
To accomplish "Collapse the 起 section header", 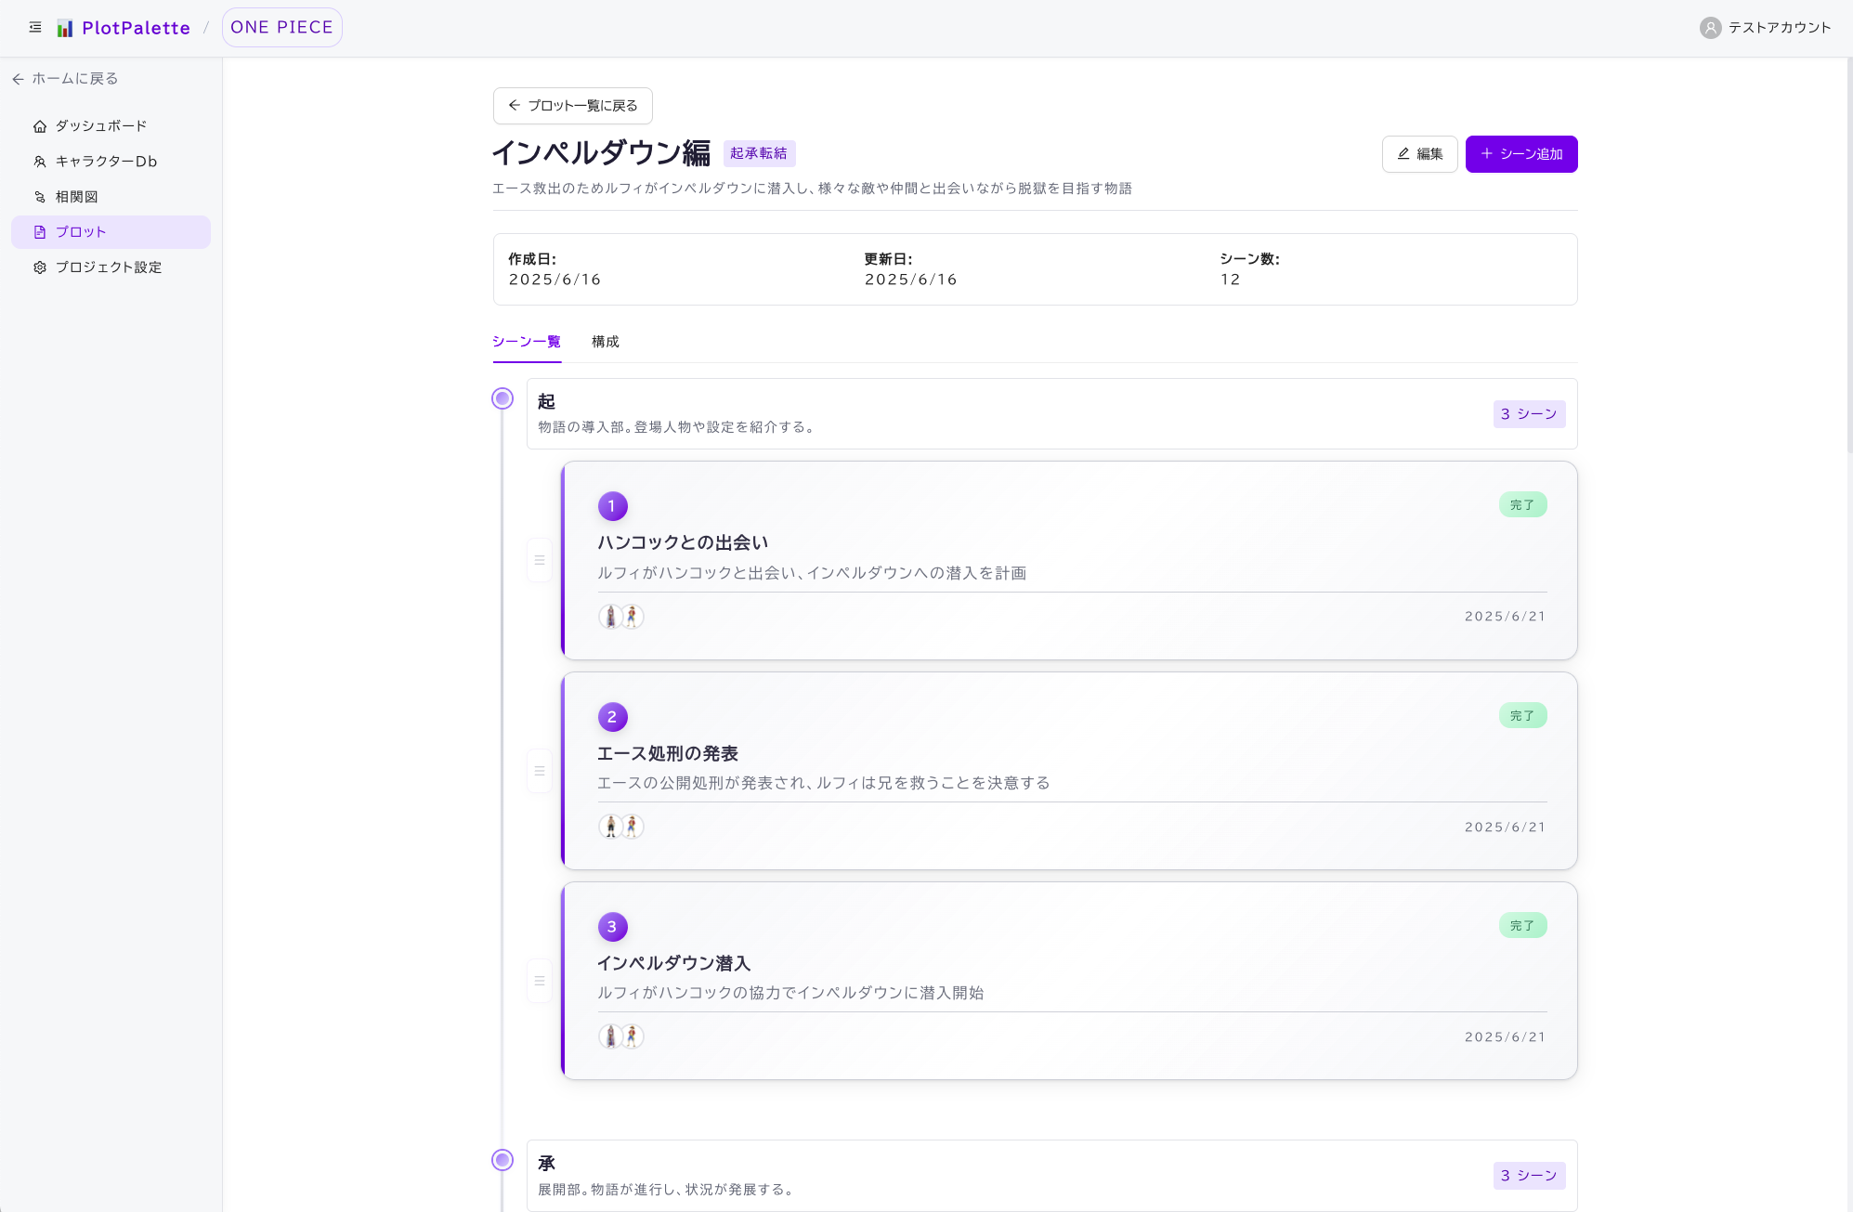I will point(1051,414).
